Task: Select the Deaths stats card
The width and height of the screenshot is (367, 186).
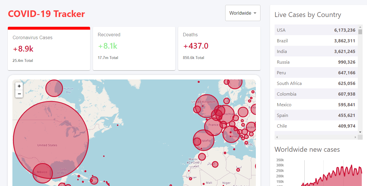Action: pyautogui.click(x=219, y=48)
